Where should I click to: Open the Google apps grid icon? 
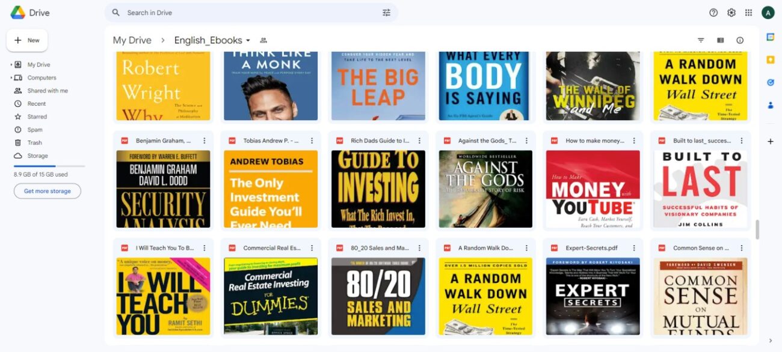pyautogui.click(x=748, y=13)
